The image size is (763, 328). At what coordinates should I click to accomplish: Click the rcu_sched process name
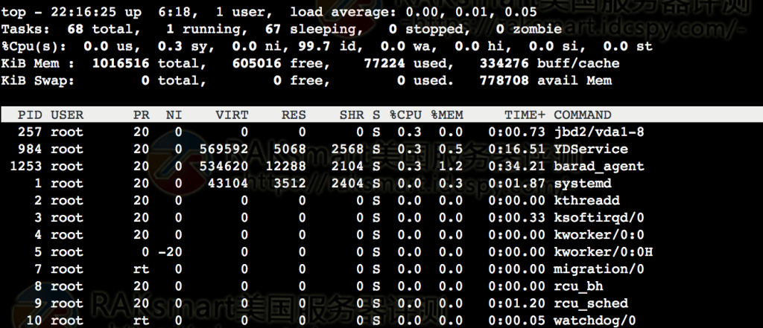(591, 303)
